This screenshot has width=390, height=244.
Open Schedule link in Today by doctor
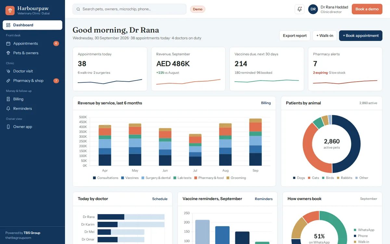pos(160,199)
